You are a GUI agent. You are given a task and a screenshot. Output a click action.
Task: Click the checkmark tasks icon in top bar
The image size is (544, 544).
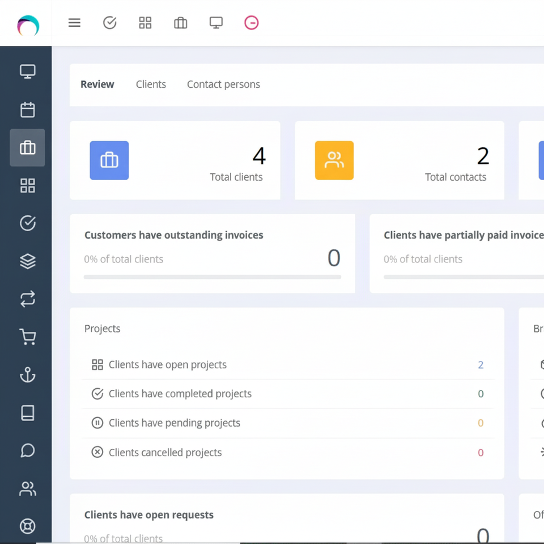click(x=110, y=23)
